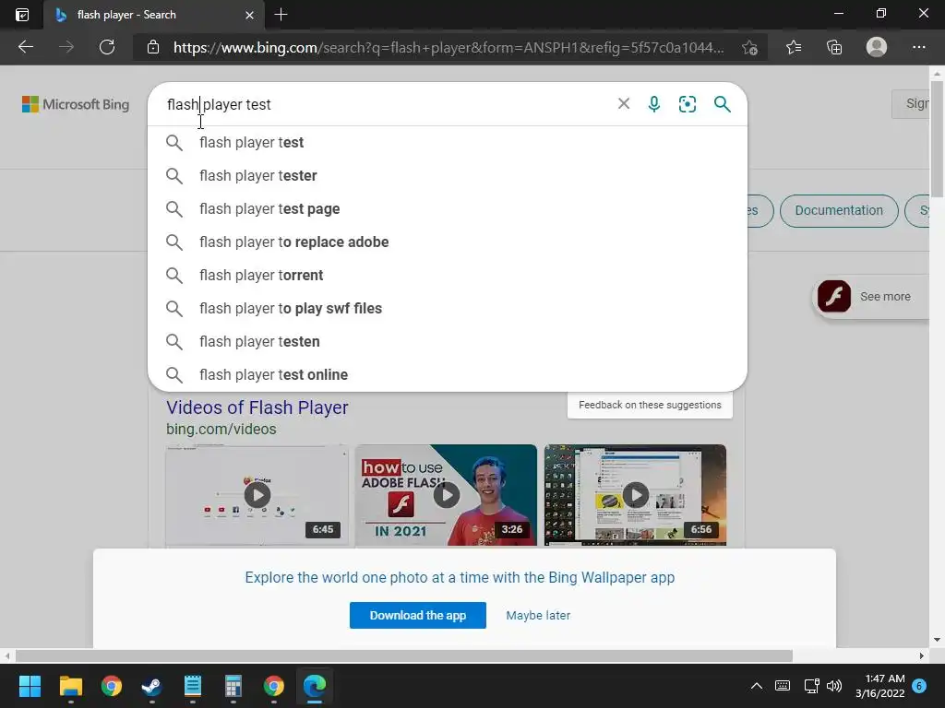
Task: Click Feedback on these suggestions
Action: (650, 406)
